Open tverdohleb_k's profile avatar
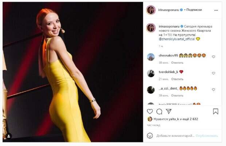 151,73
